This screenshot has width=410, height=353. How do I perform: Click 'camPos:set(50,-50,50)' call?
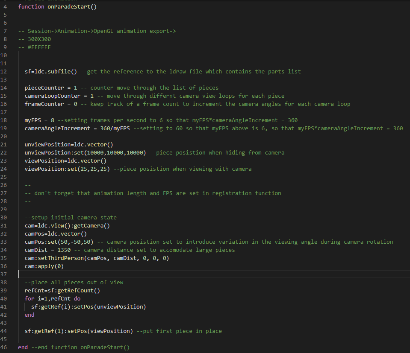coord(59,242)
